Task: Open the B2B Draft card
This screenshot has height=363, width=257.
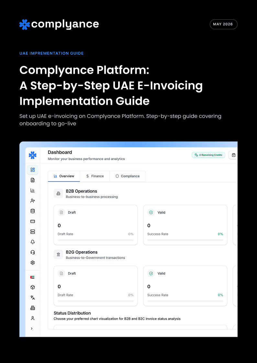Action: click(x=96, y=225)
